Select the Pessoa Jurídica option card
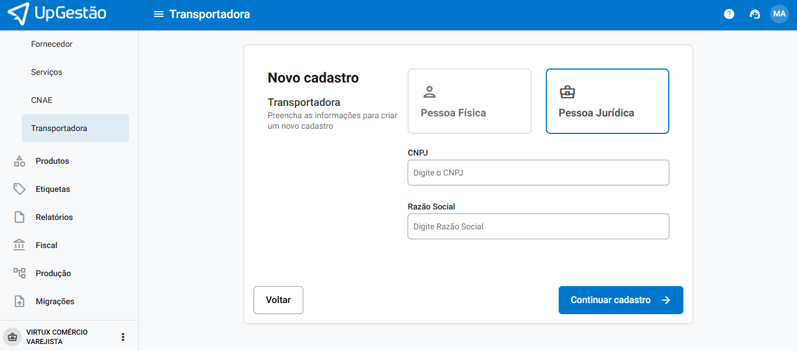This screenshot has height=351, width=797. 607,101
